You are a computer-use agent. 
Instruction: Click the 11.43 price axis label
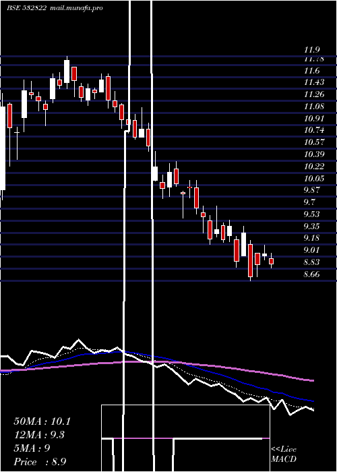tap(314, 82)
